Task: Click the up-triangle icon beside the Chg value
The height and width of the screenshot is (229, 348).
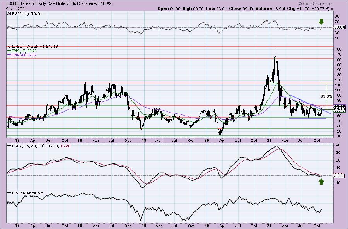Action: tap(332, 9)
